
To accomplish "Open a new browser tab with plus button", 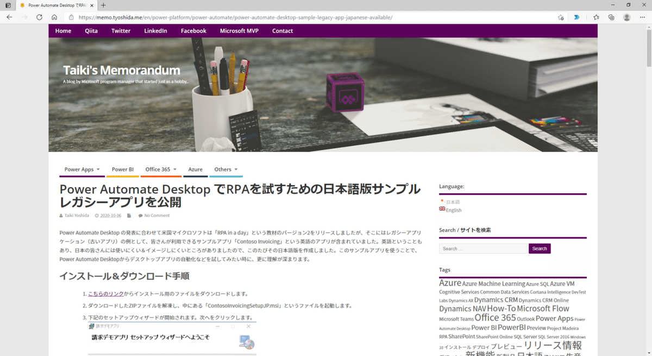I will pyautogui.click(x=103, y=5).
